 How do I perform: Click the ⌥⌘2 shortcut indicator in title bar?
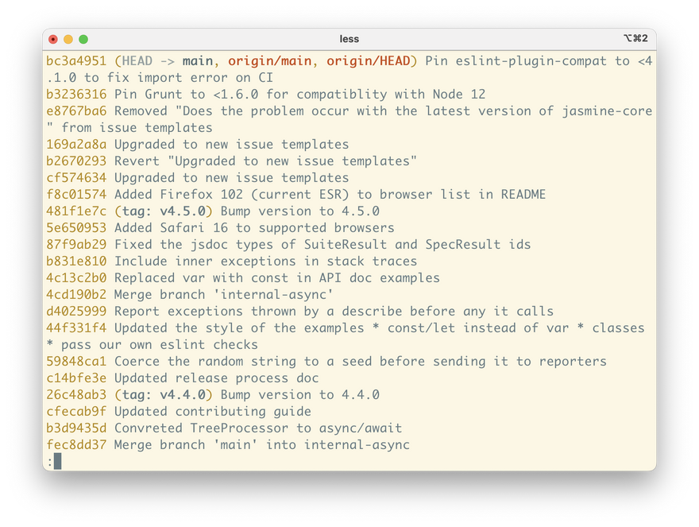click(x=635, y=38)
